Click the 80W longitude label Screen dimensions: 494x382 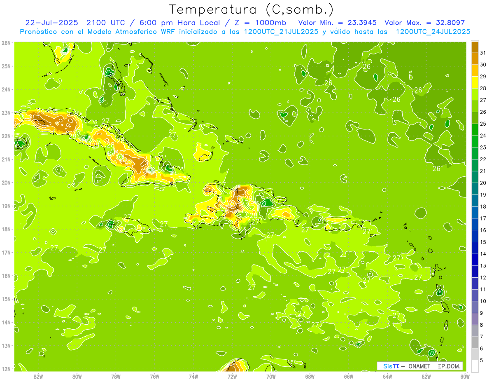[x=77, y=377]
